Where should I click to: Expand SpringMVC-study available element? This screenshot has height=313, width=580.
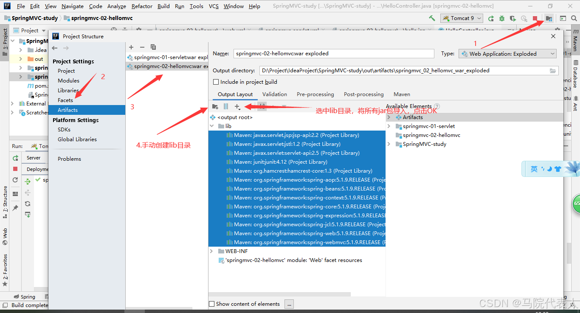tap(389, 144)
